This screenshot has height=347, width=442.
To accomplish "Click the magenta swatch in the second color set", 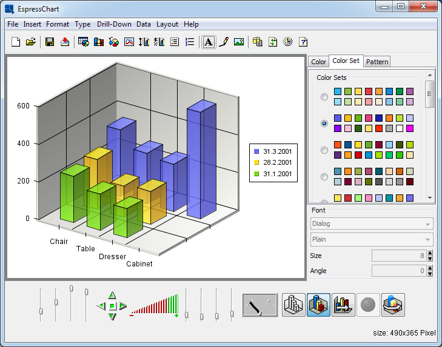I will tap(410, 128).
